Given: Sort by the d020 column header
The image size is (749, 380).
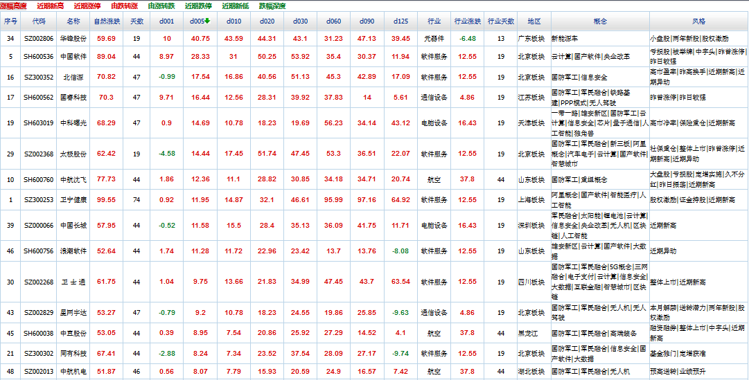Looking at the screenshot, I should [x=267, y=21].
